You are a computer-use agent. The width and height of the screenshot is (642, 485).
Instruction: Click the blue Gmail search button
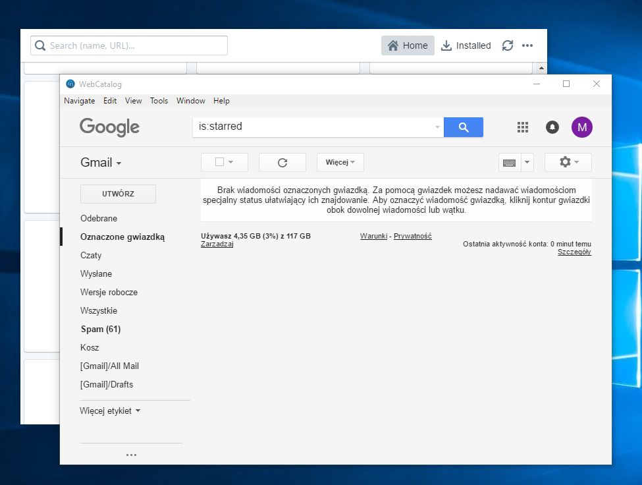463,127
